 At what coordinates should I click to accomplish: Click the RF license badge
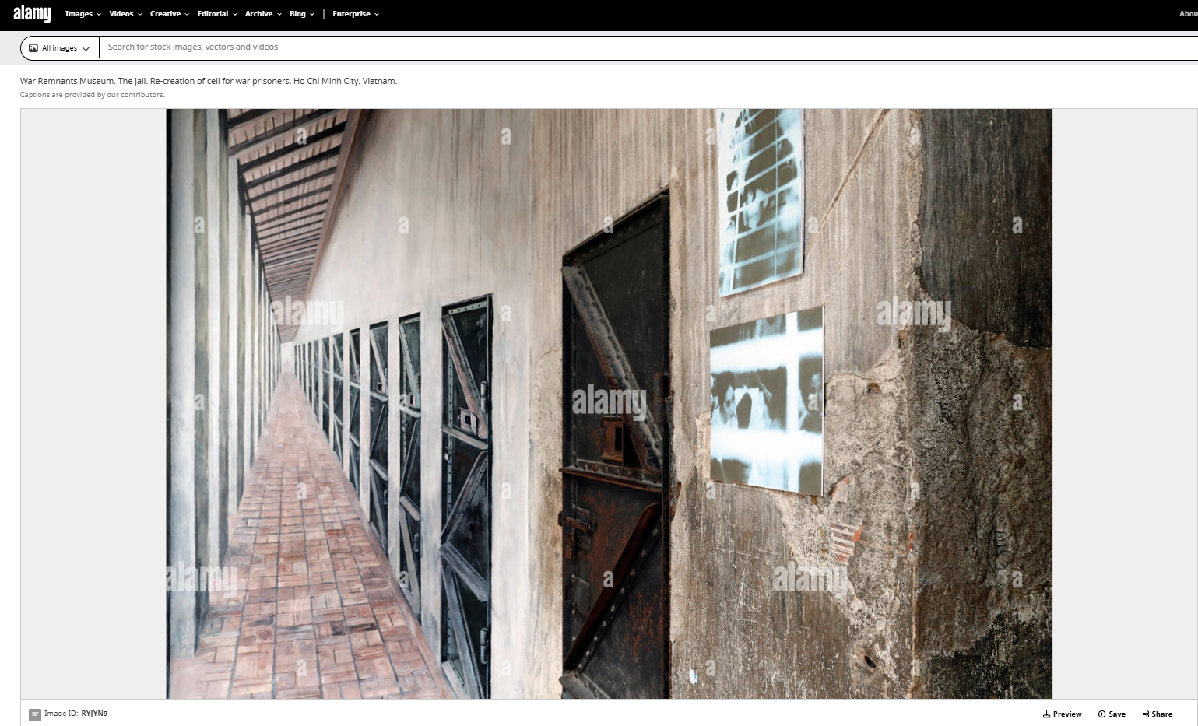(x=34, y=714)
